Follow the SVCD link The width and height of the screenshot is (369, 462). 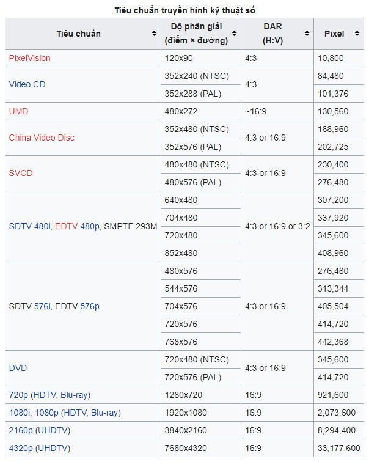pos(21,173)
